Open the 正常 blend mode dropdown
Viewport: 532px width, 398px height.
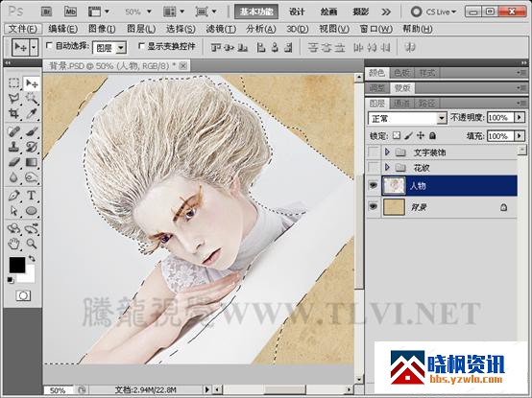pyautogui.click(x=407, y=118)
